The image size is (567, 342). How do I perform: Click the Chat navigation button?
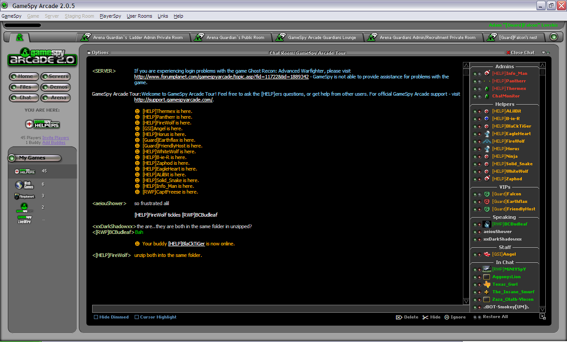point(24,97)
